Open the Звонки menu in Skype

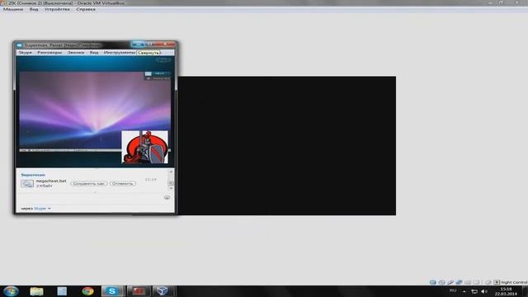(76, 53)
